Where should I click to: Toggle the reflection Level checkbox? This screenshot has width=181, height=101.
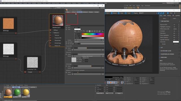click(x=66, y=27)
